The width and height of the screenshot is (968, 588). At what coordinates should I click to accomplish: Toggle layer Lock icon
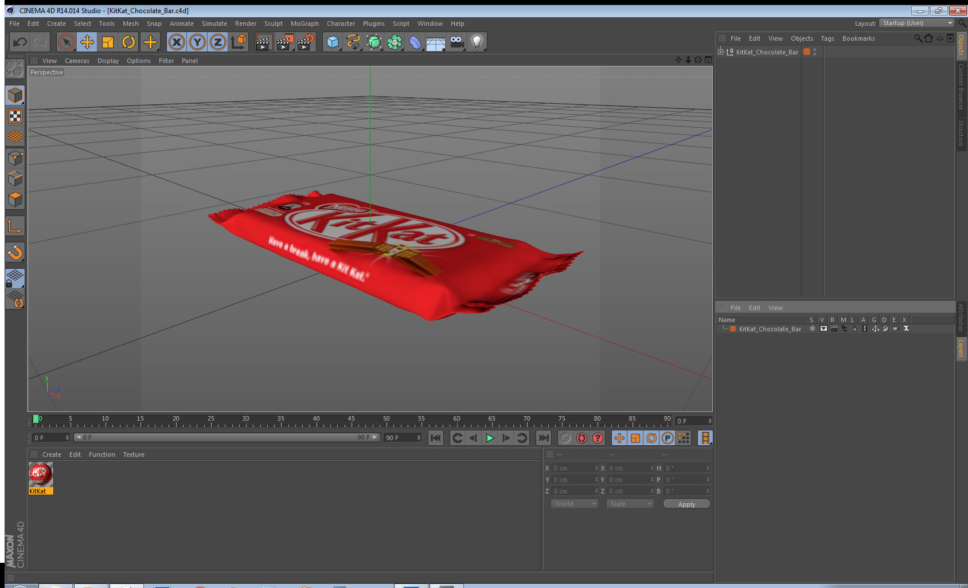[x=854, y=329]
